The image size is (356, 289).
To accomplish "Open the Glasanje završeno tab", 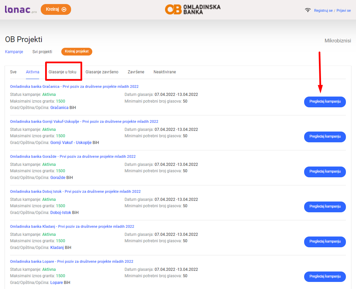I will 102,72.
